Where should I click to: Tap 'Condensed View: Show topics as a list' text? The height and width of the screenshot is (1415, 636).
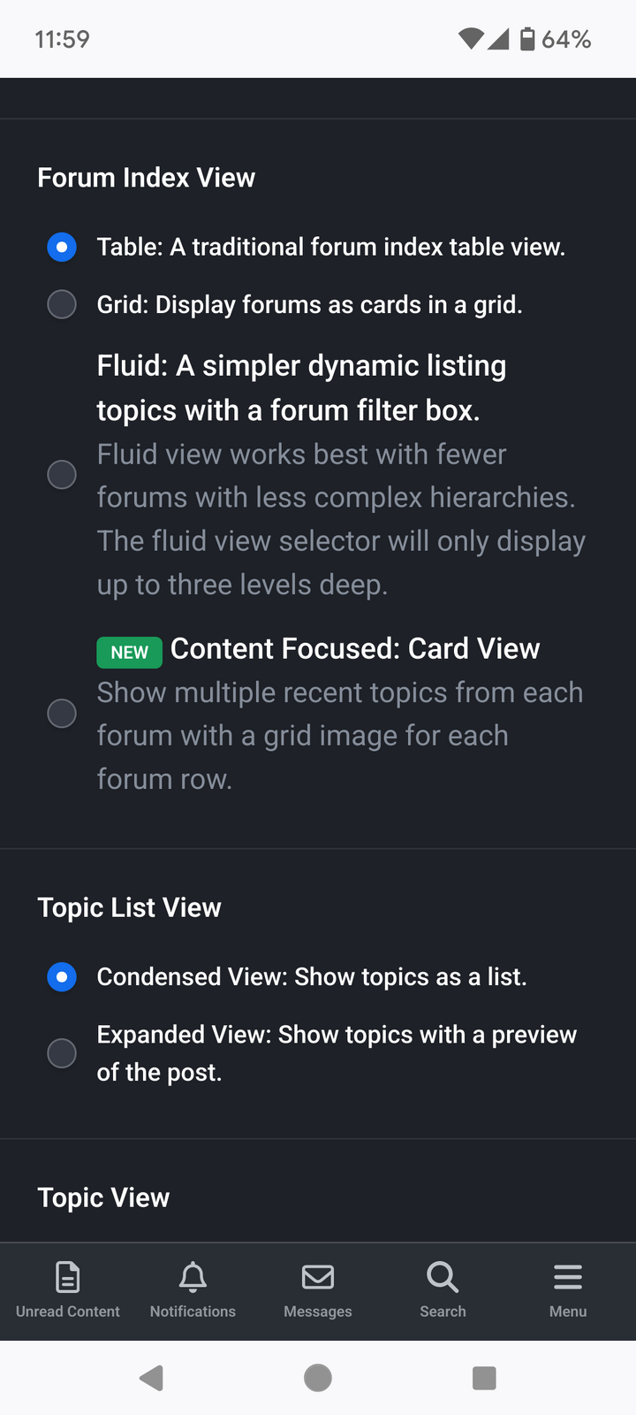tap(312, 977)
